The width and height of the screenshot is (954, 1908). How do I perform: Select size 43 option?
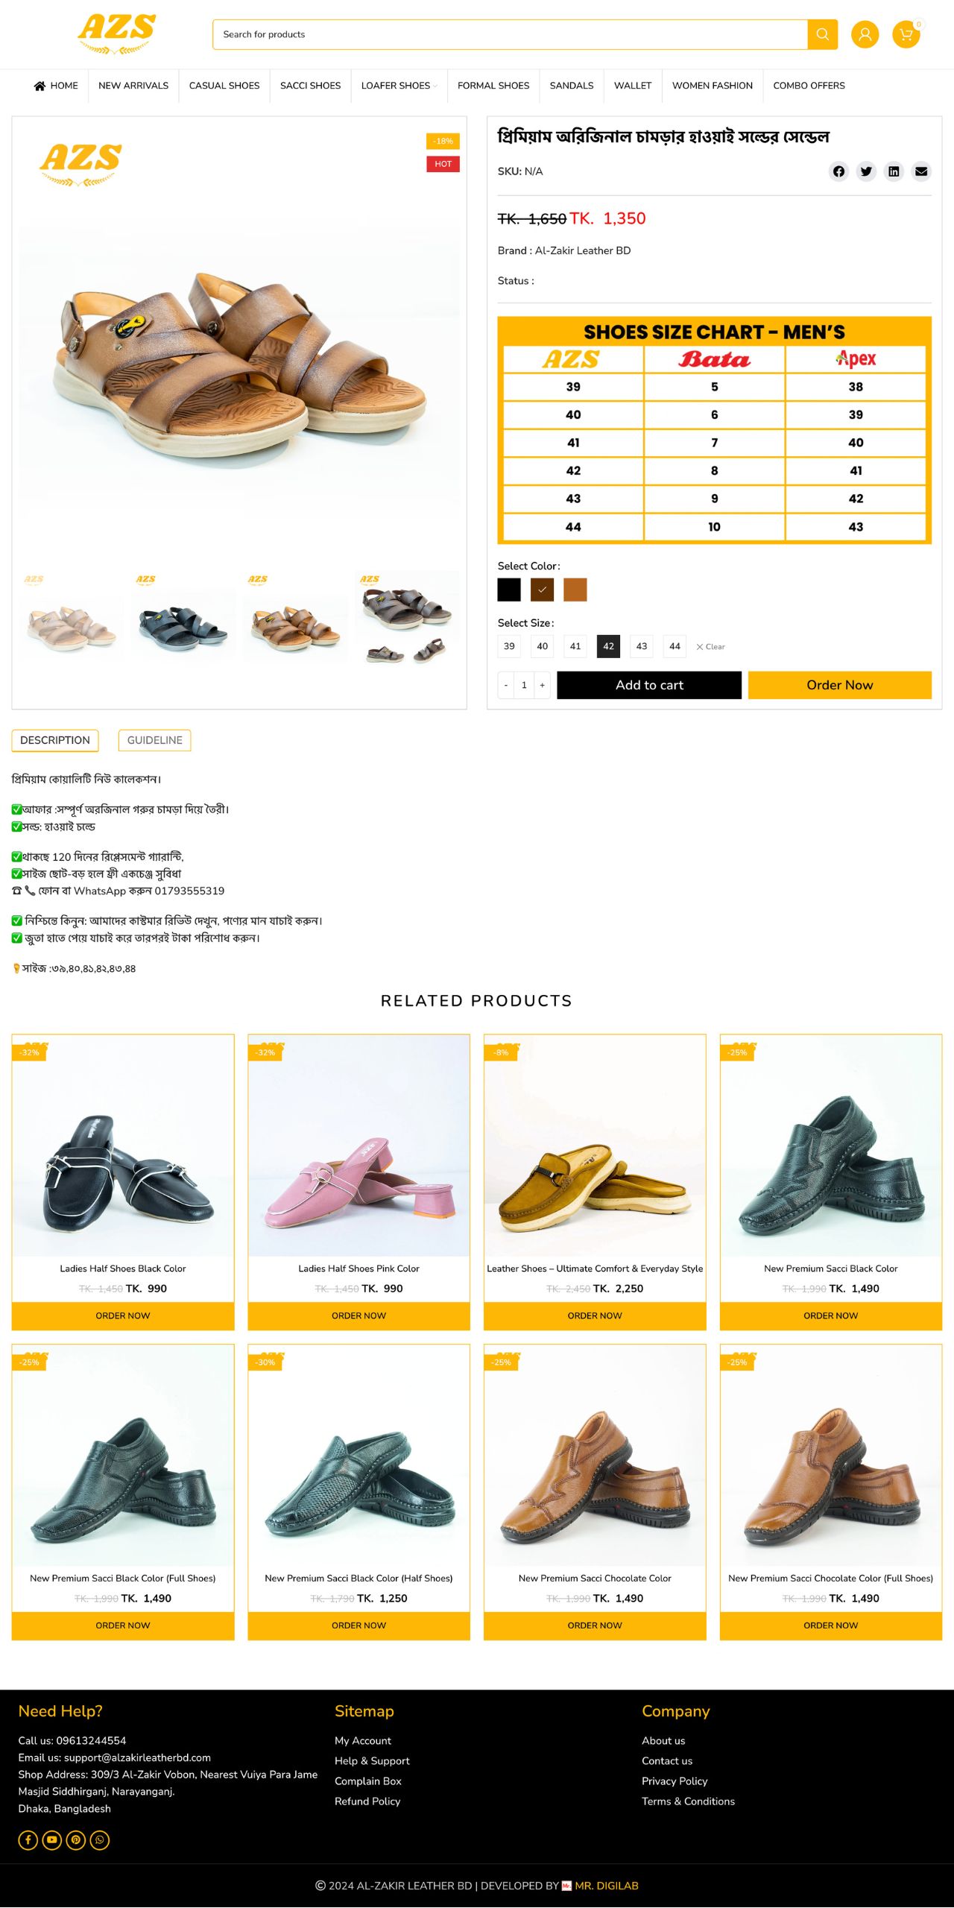pos(642,646)
